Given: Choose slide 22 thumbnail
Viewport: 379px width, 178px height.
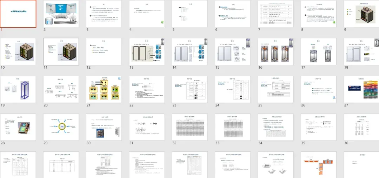Looking at the screenshot, I should (147, 89).
